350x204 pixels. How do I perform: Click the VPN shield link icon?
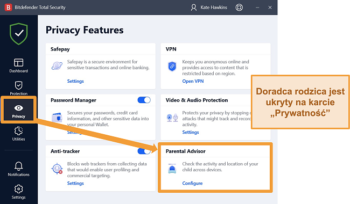click(x=172, y=66)
